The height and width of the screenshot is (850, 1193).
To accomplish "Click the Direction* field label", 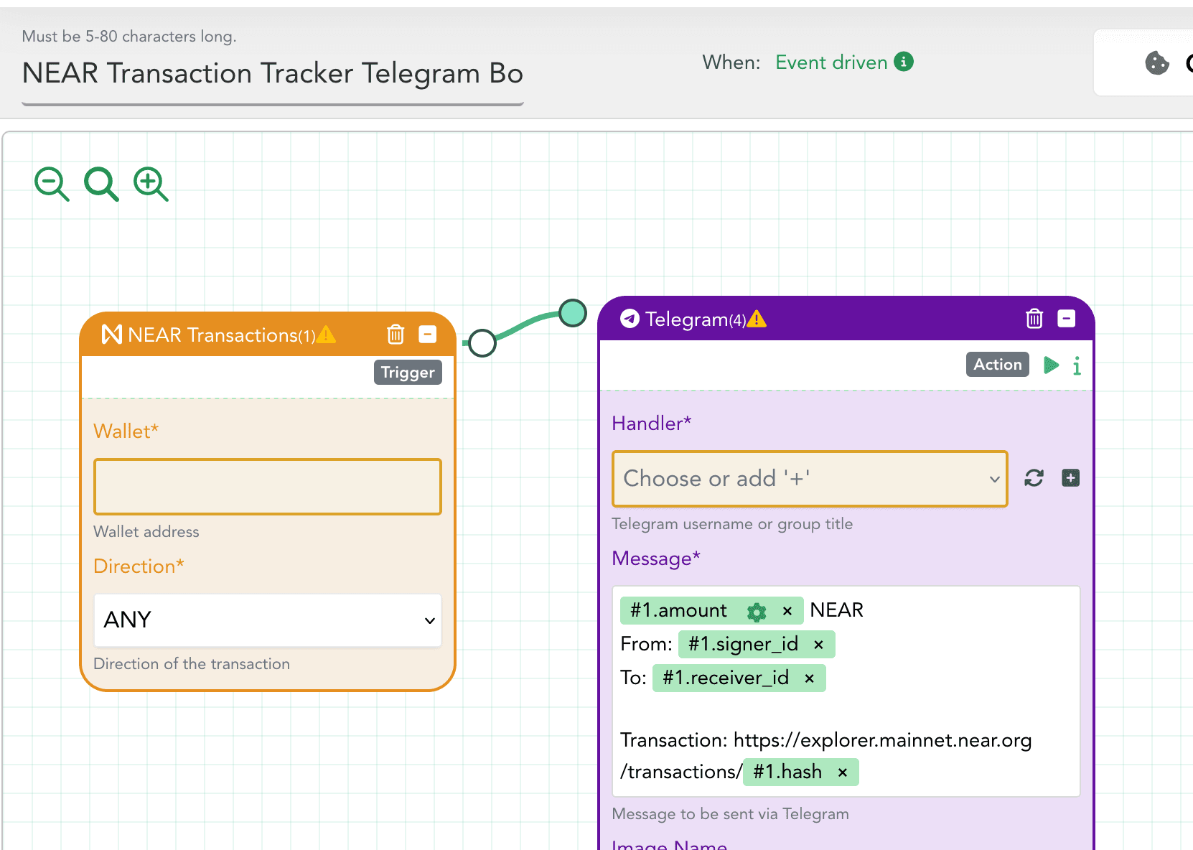I will 139,566.
